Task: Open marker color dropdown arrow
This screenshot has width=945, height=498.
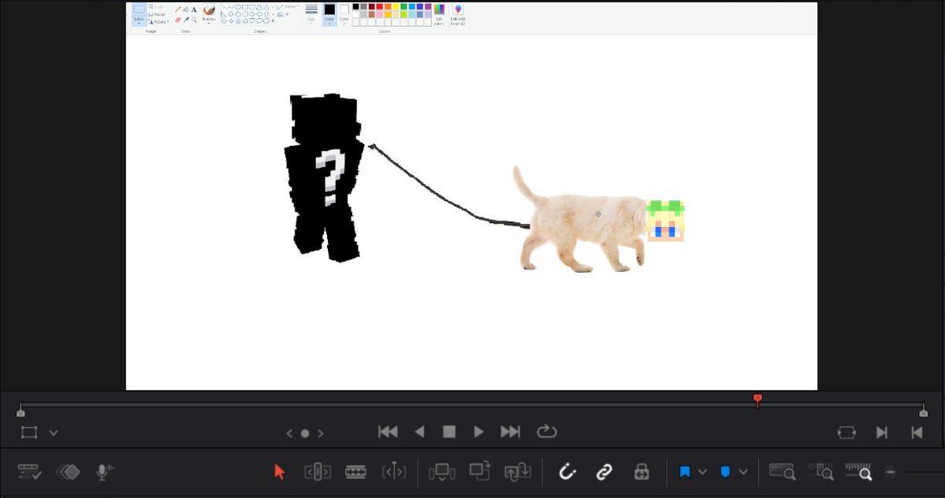Action: (x=743, y=471)
